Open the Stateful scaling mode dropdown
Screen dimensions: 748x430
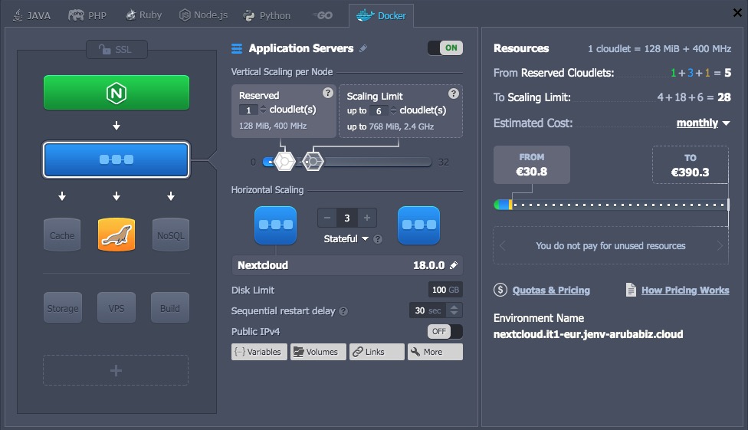[x=346, y=238]
